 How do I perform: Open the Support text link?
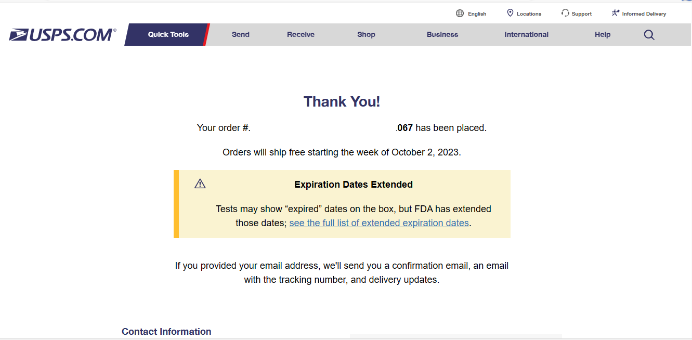pos(581,14)
